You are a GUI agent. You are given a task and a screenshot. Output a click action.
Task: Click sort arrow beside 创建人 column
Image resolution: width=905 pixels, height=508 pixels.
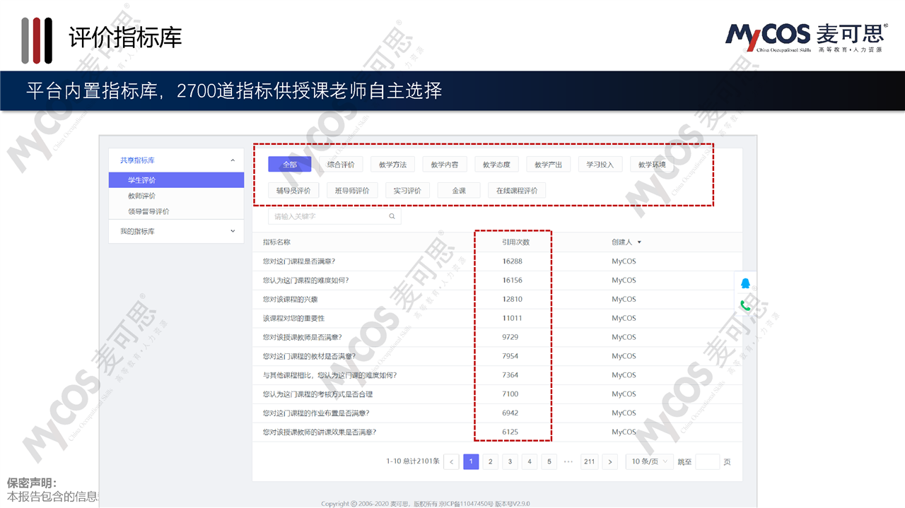[639, 242]
